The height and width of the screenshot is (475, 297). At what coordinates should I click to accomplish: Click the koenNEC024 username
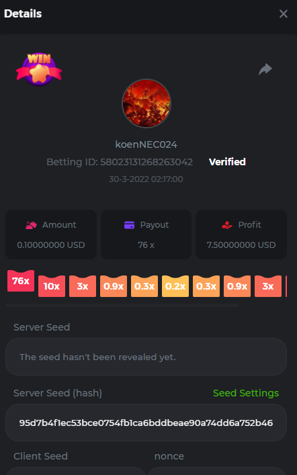pos(146,144)
